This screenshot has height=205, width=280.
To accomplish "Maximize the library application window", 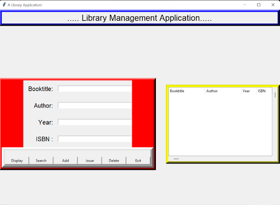I will (x=259, y=5).
